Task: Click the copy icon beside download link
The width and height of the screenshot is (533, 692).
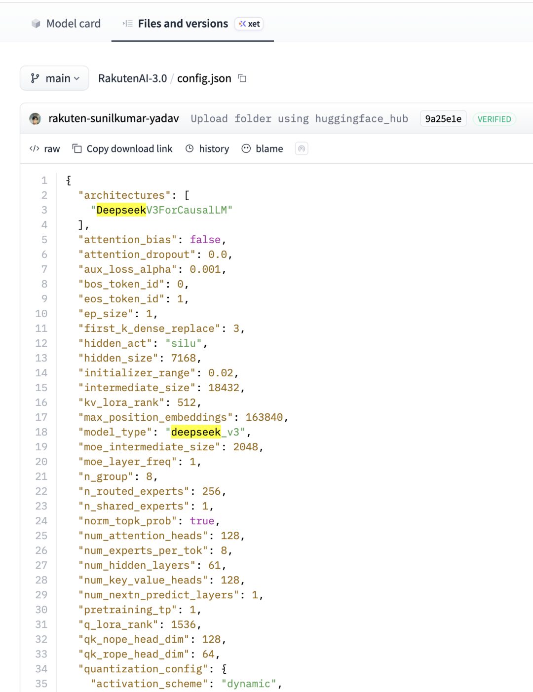Action: [x=77, y=148]
